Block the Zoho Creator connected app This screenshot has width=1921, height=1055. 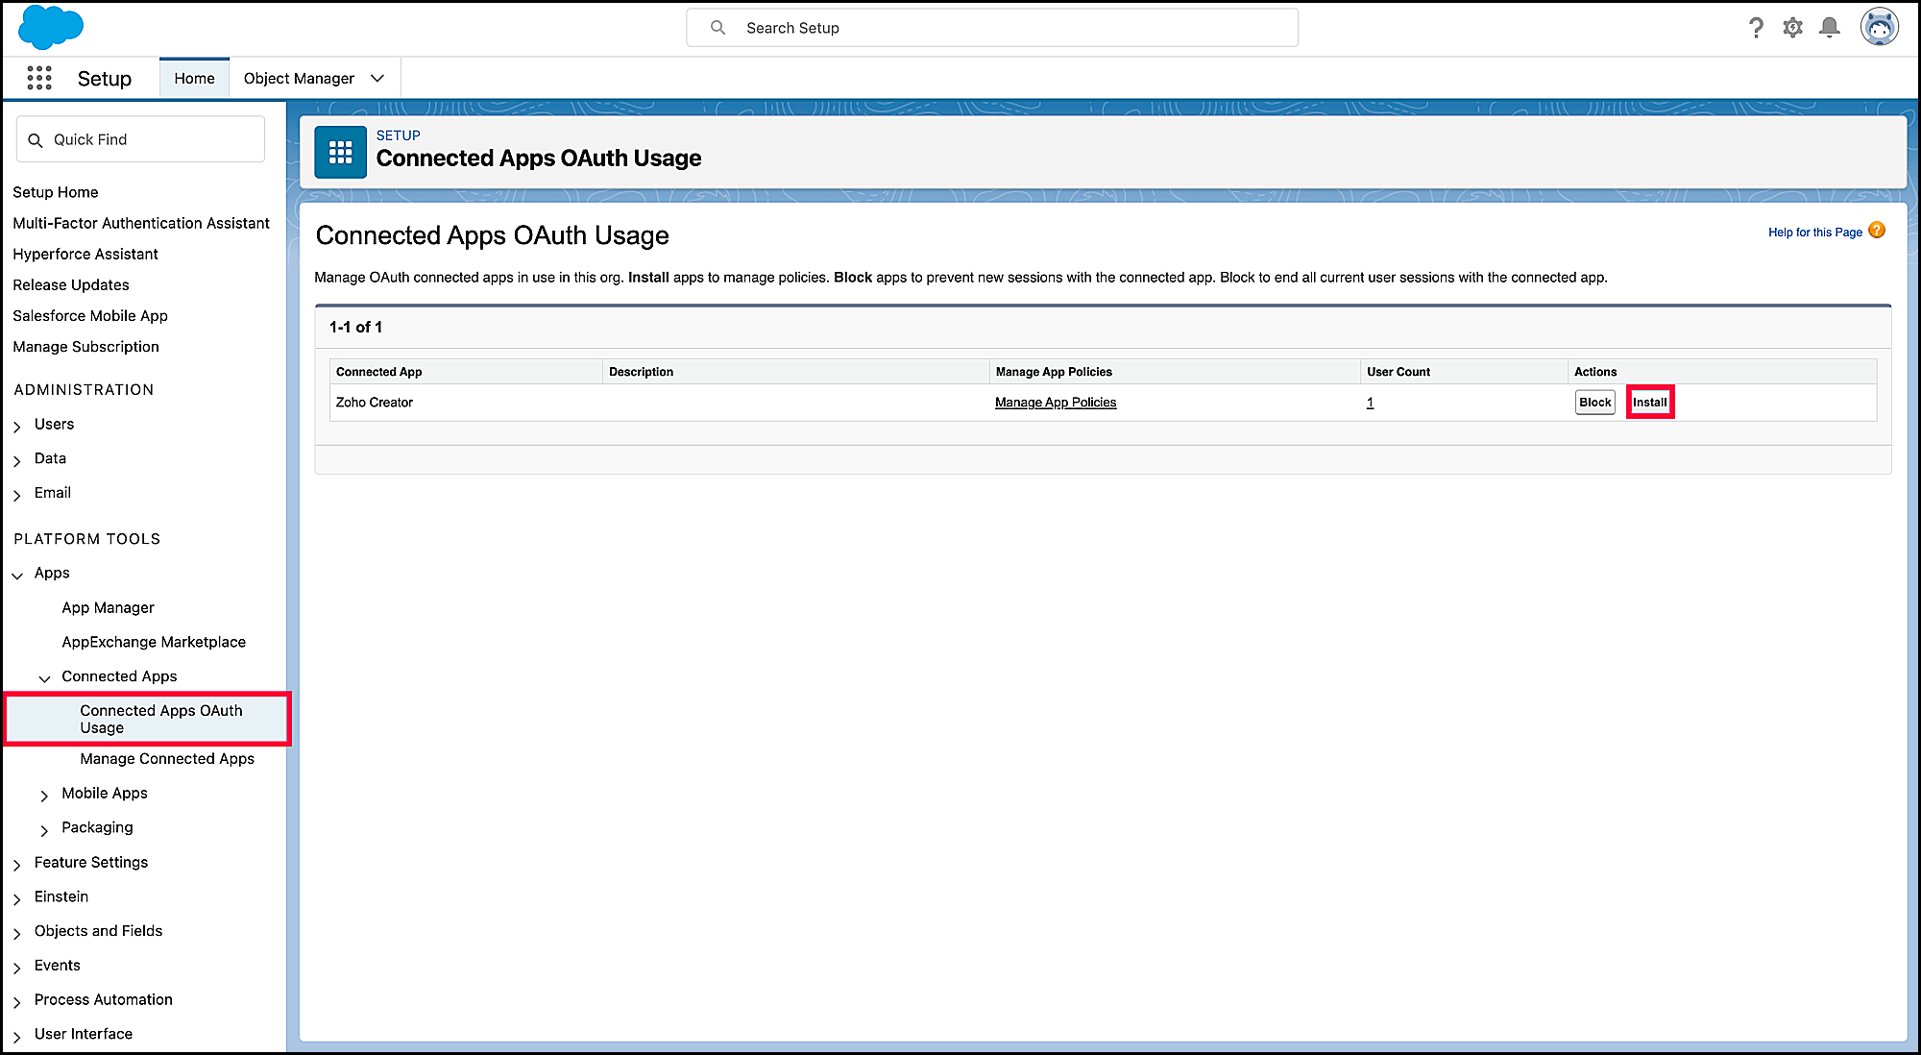pyautogui.click(x=1594, y=403)
